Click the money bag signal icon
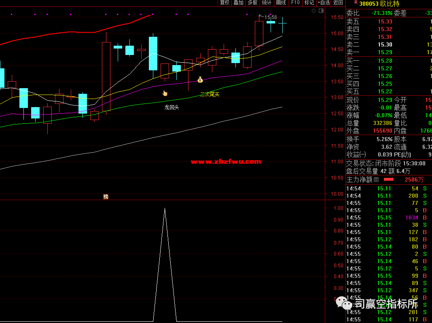Image resolution: width=432 pixels, height=323 pixels. coord(200,80)
